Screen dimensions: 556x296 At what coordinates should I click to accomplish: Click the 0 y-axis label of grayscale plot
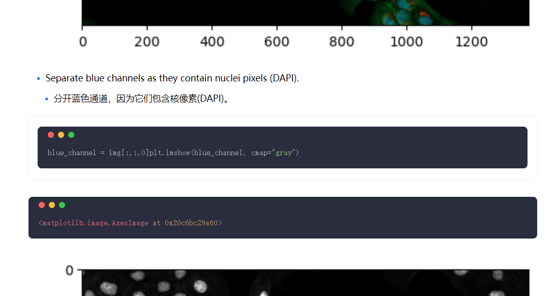(70, 271)
